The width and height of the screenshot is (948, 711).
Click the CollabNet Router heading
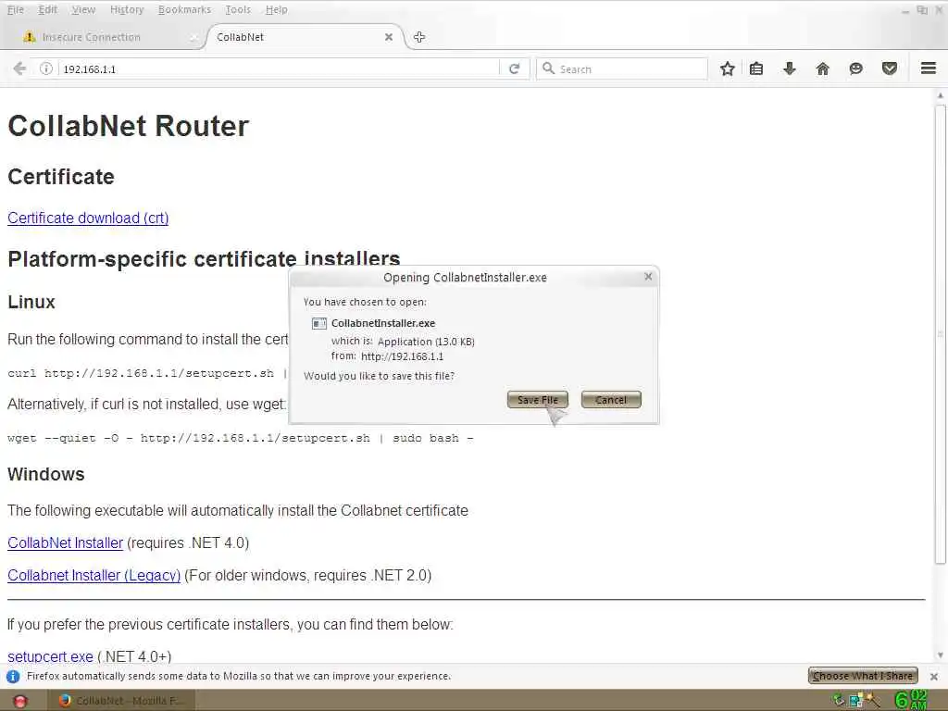tap(128, 126)
